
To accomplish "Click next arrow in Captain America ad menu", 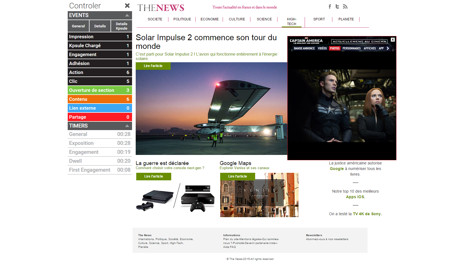I will coord(388,48).
